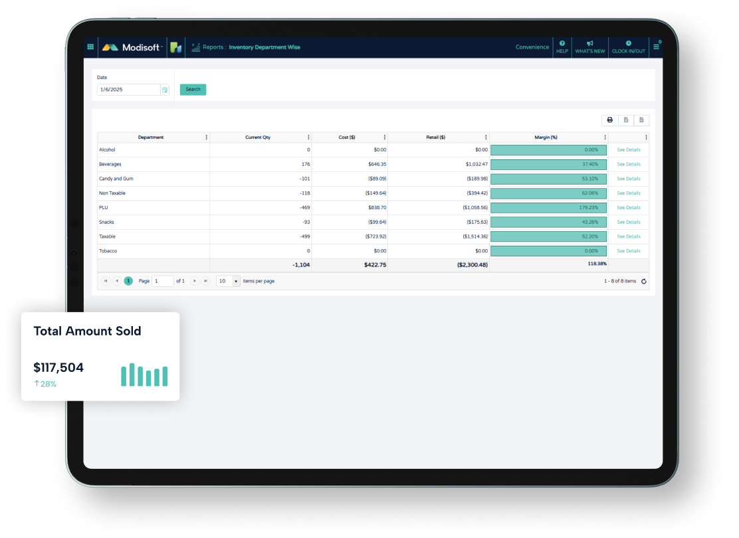Click inside the page number field

[x=162, y=281]
